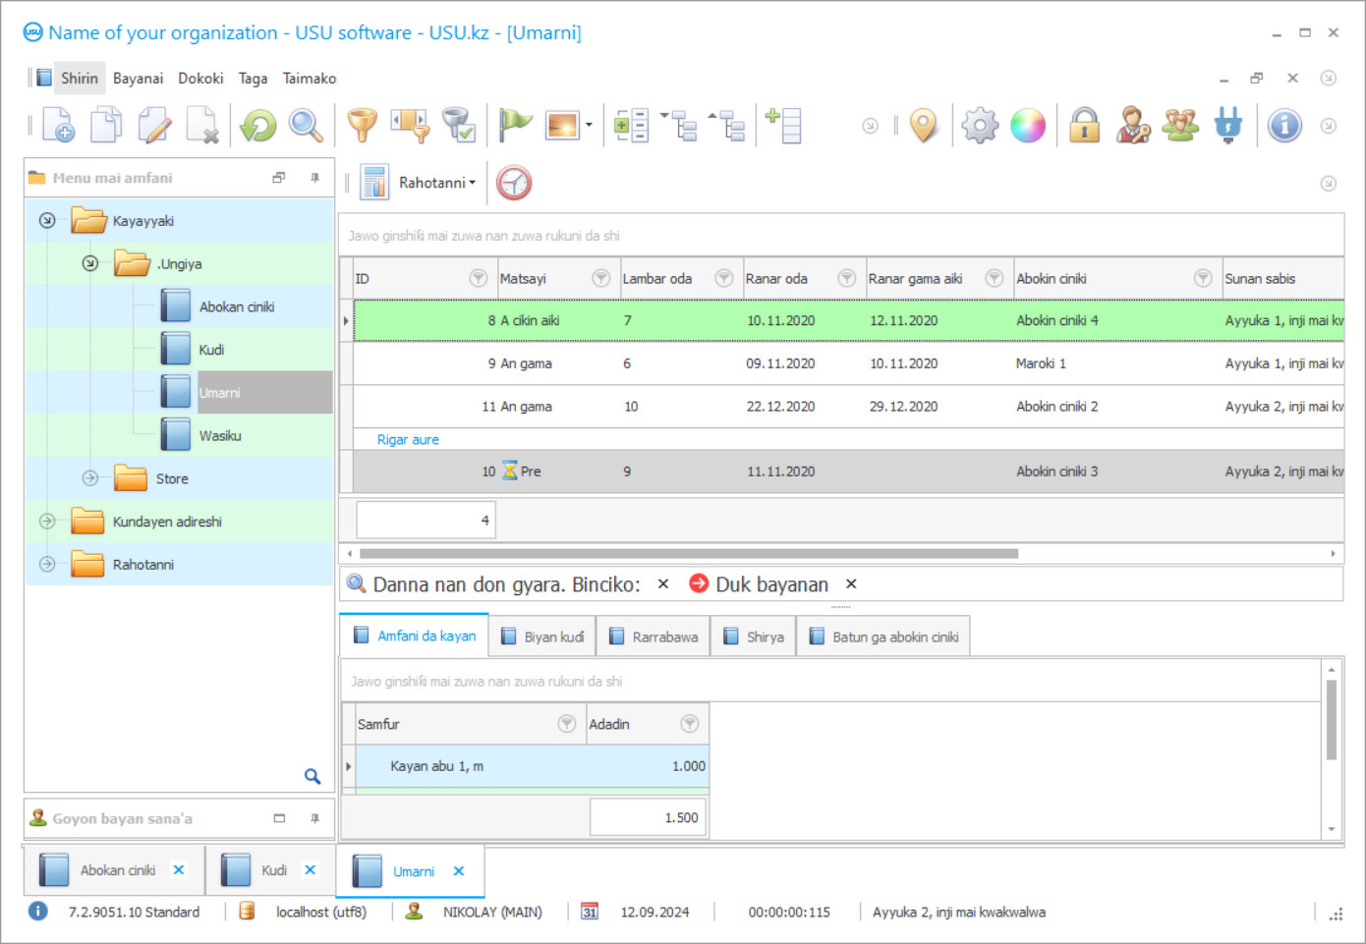Viewport: 1366px width, 944px height.
Task: Close the Umarni bottom tab
Action: (x=459, y=871)
